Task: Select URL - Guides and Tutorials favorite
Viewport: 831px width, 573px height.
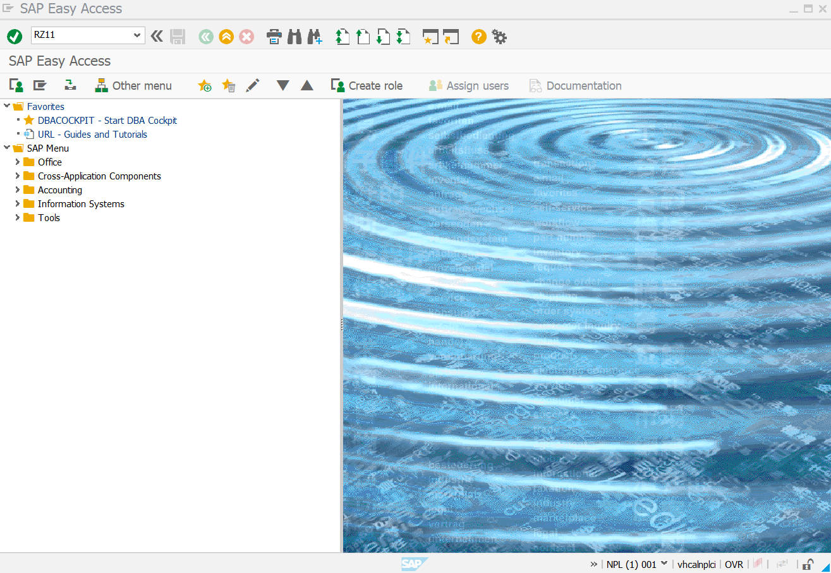Action: click(x=92, y=134)
